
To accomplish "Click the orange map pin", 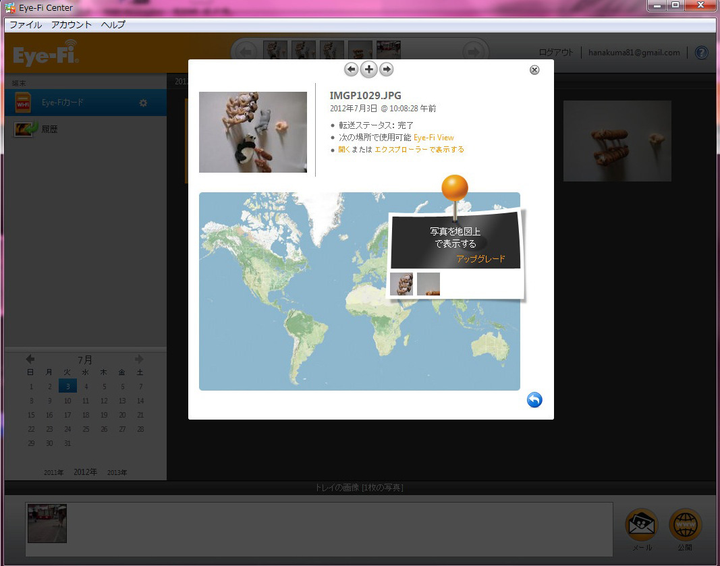I will click(x=455, y=189).
